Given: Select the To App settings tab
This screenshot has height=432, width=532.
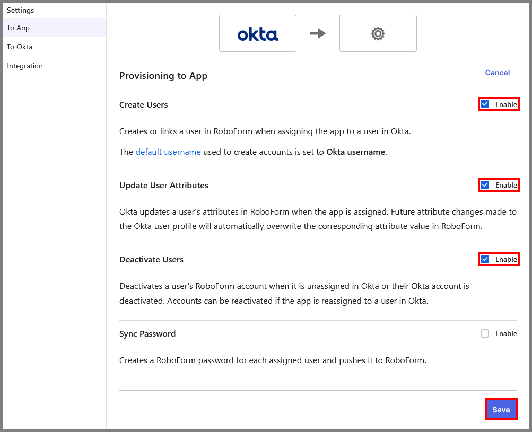Looking at the screenshot, I should [x=19, y=28].
